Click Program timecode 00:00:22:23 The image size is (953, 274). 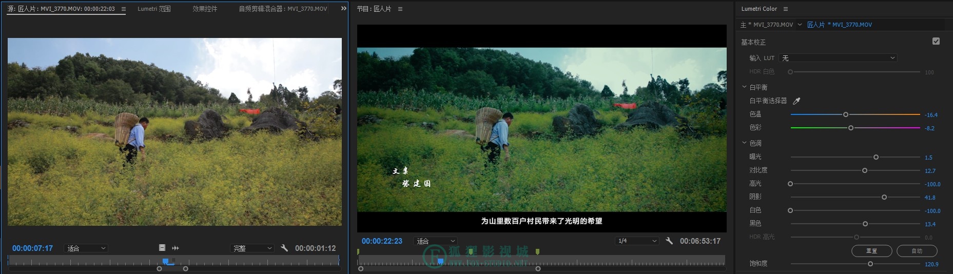click(x=382, y=241)
